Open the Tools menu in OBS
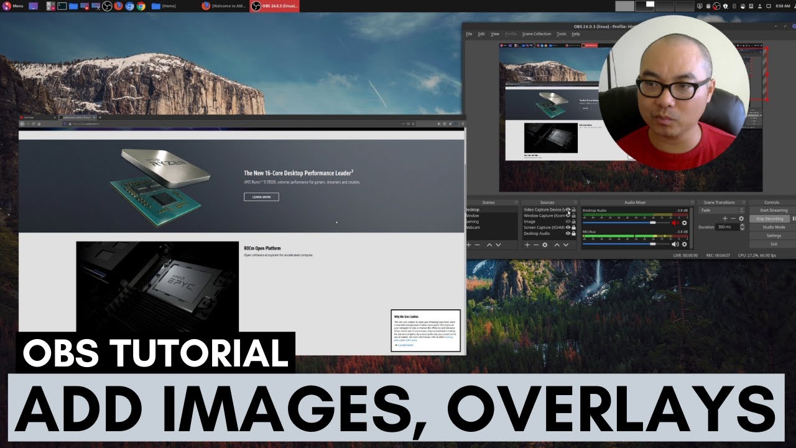Screen dimensions: 796x448 tap(562, 34)
